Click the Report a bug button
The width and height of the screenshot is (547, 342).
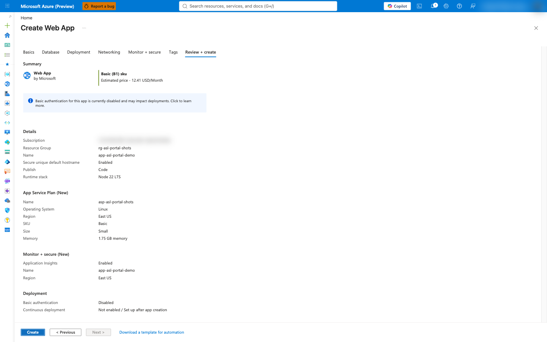[99, 6]
